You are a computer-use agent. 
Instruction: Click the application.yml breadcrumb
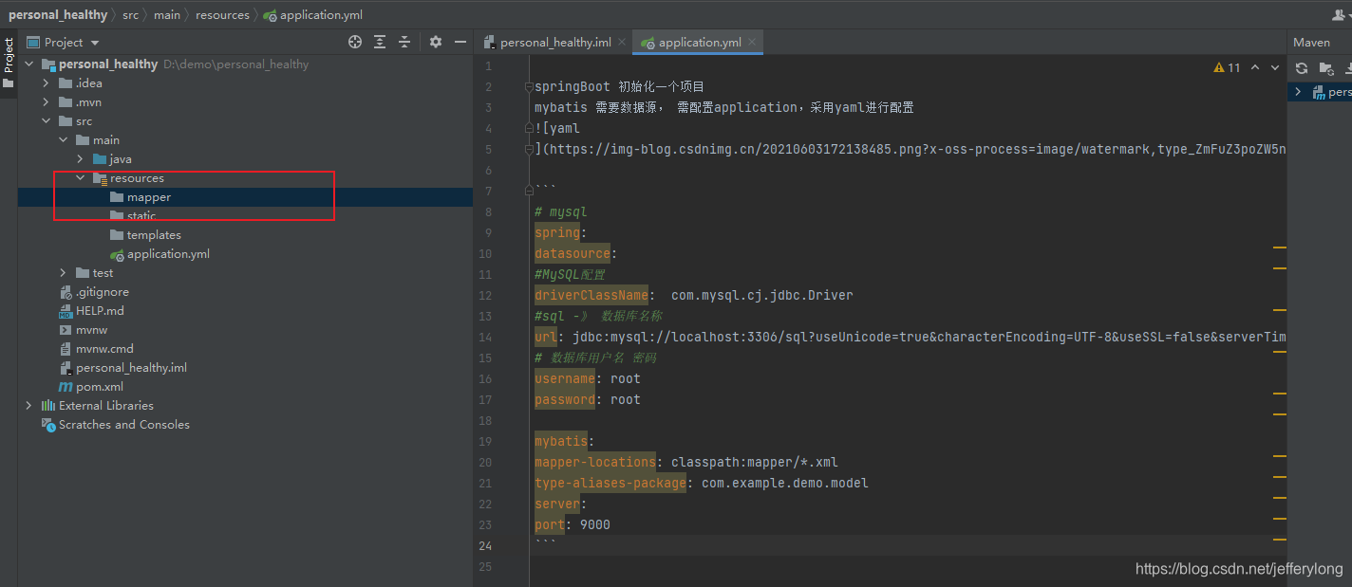(x=312, y=14)
